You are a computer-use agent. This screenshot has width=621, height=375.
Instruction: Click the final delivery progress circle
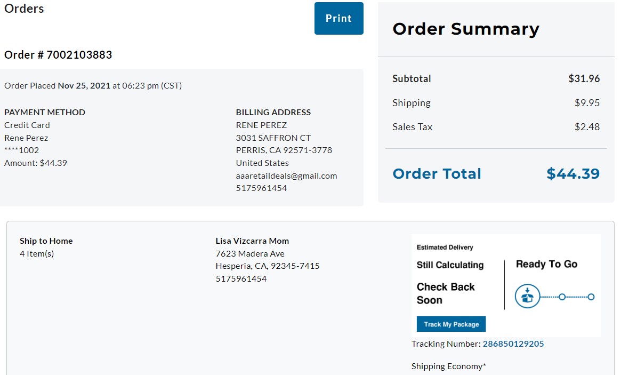coord(591,297)
